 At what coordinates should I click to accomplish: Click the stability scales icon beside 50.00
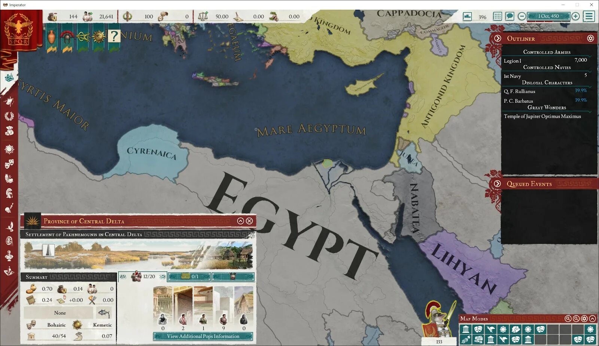[203, 16]
